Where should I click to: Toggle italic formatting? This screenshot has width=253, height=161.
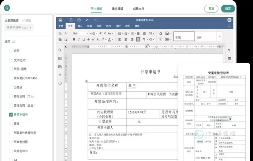tap(79, 39)
